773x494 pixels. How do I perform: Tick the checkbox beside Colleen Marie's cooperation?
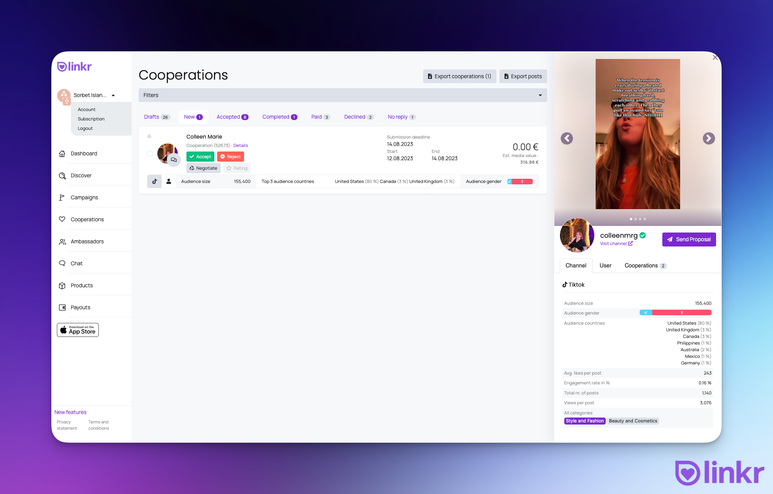coord(149,154)
